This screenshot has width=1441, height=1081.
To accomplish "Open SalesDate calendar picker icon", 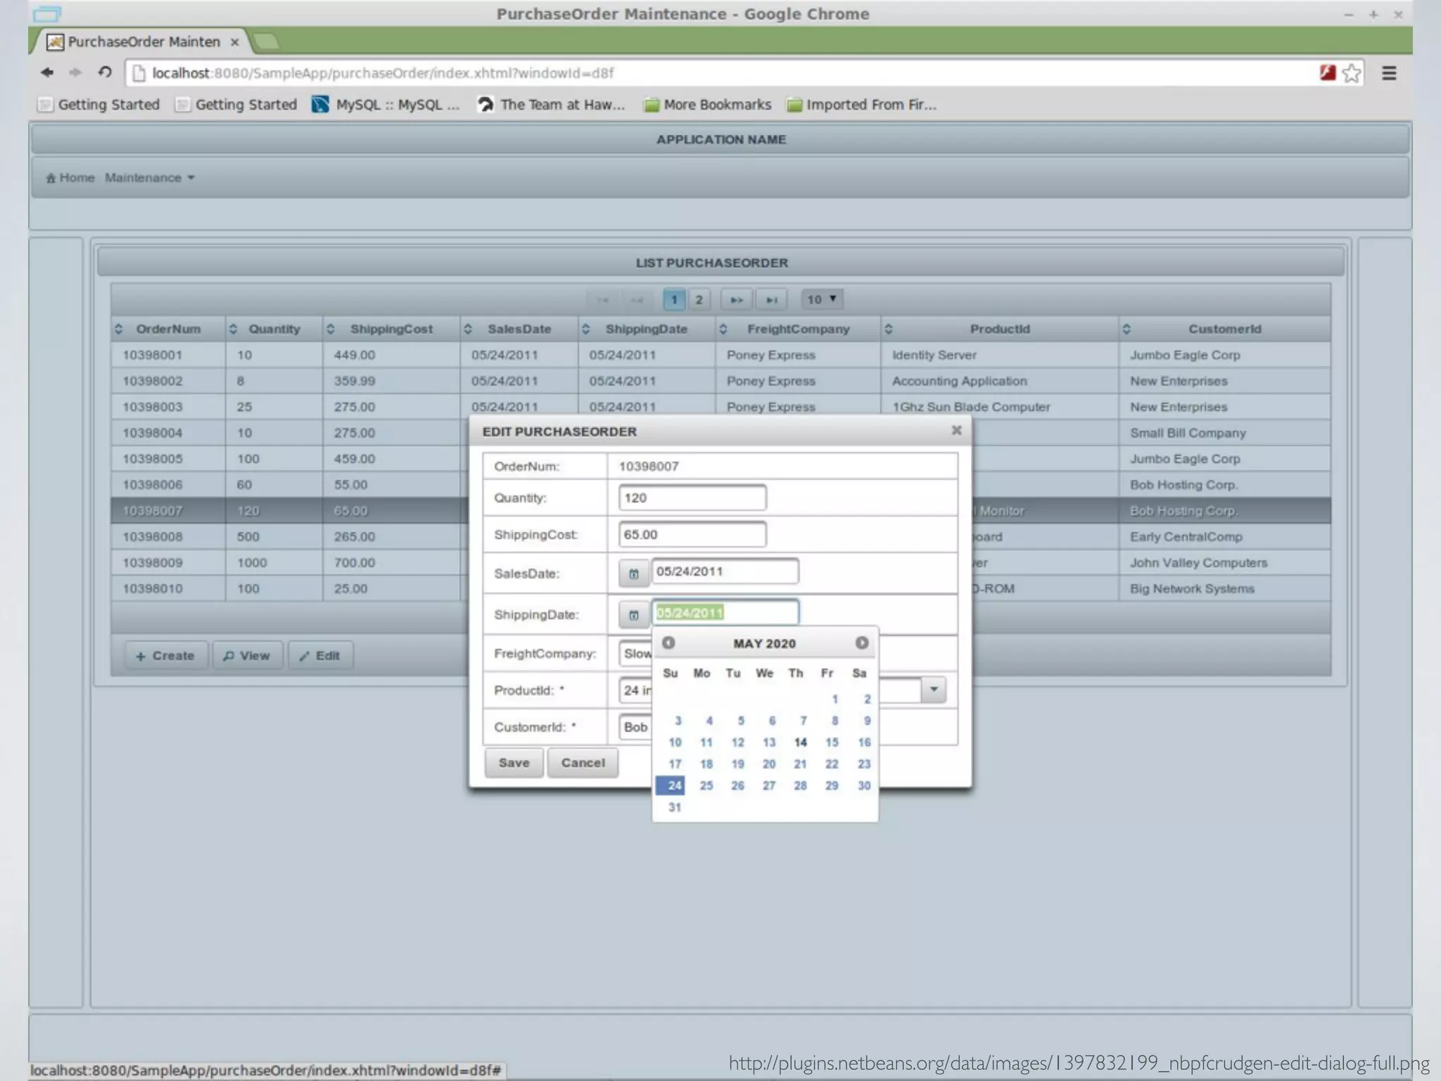I will coord(633,574).
